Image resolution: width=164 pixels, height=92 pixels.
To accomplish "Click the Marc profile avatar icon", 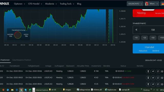I will pyautogui.click(x=147, y=4).
